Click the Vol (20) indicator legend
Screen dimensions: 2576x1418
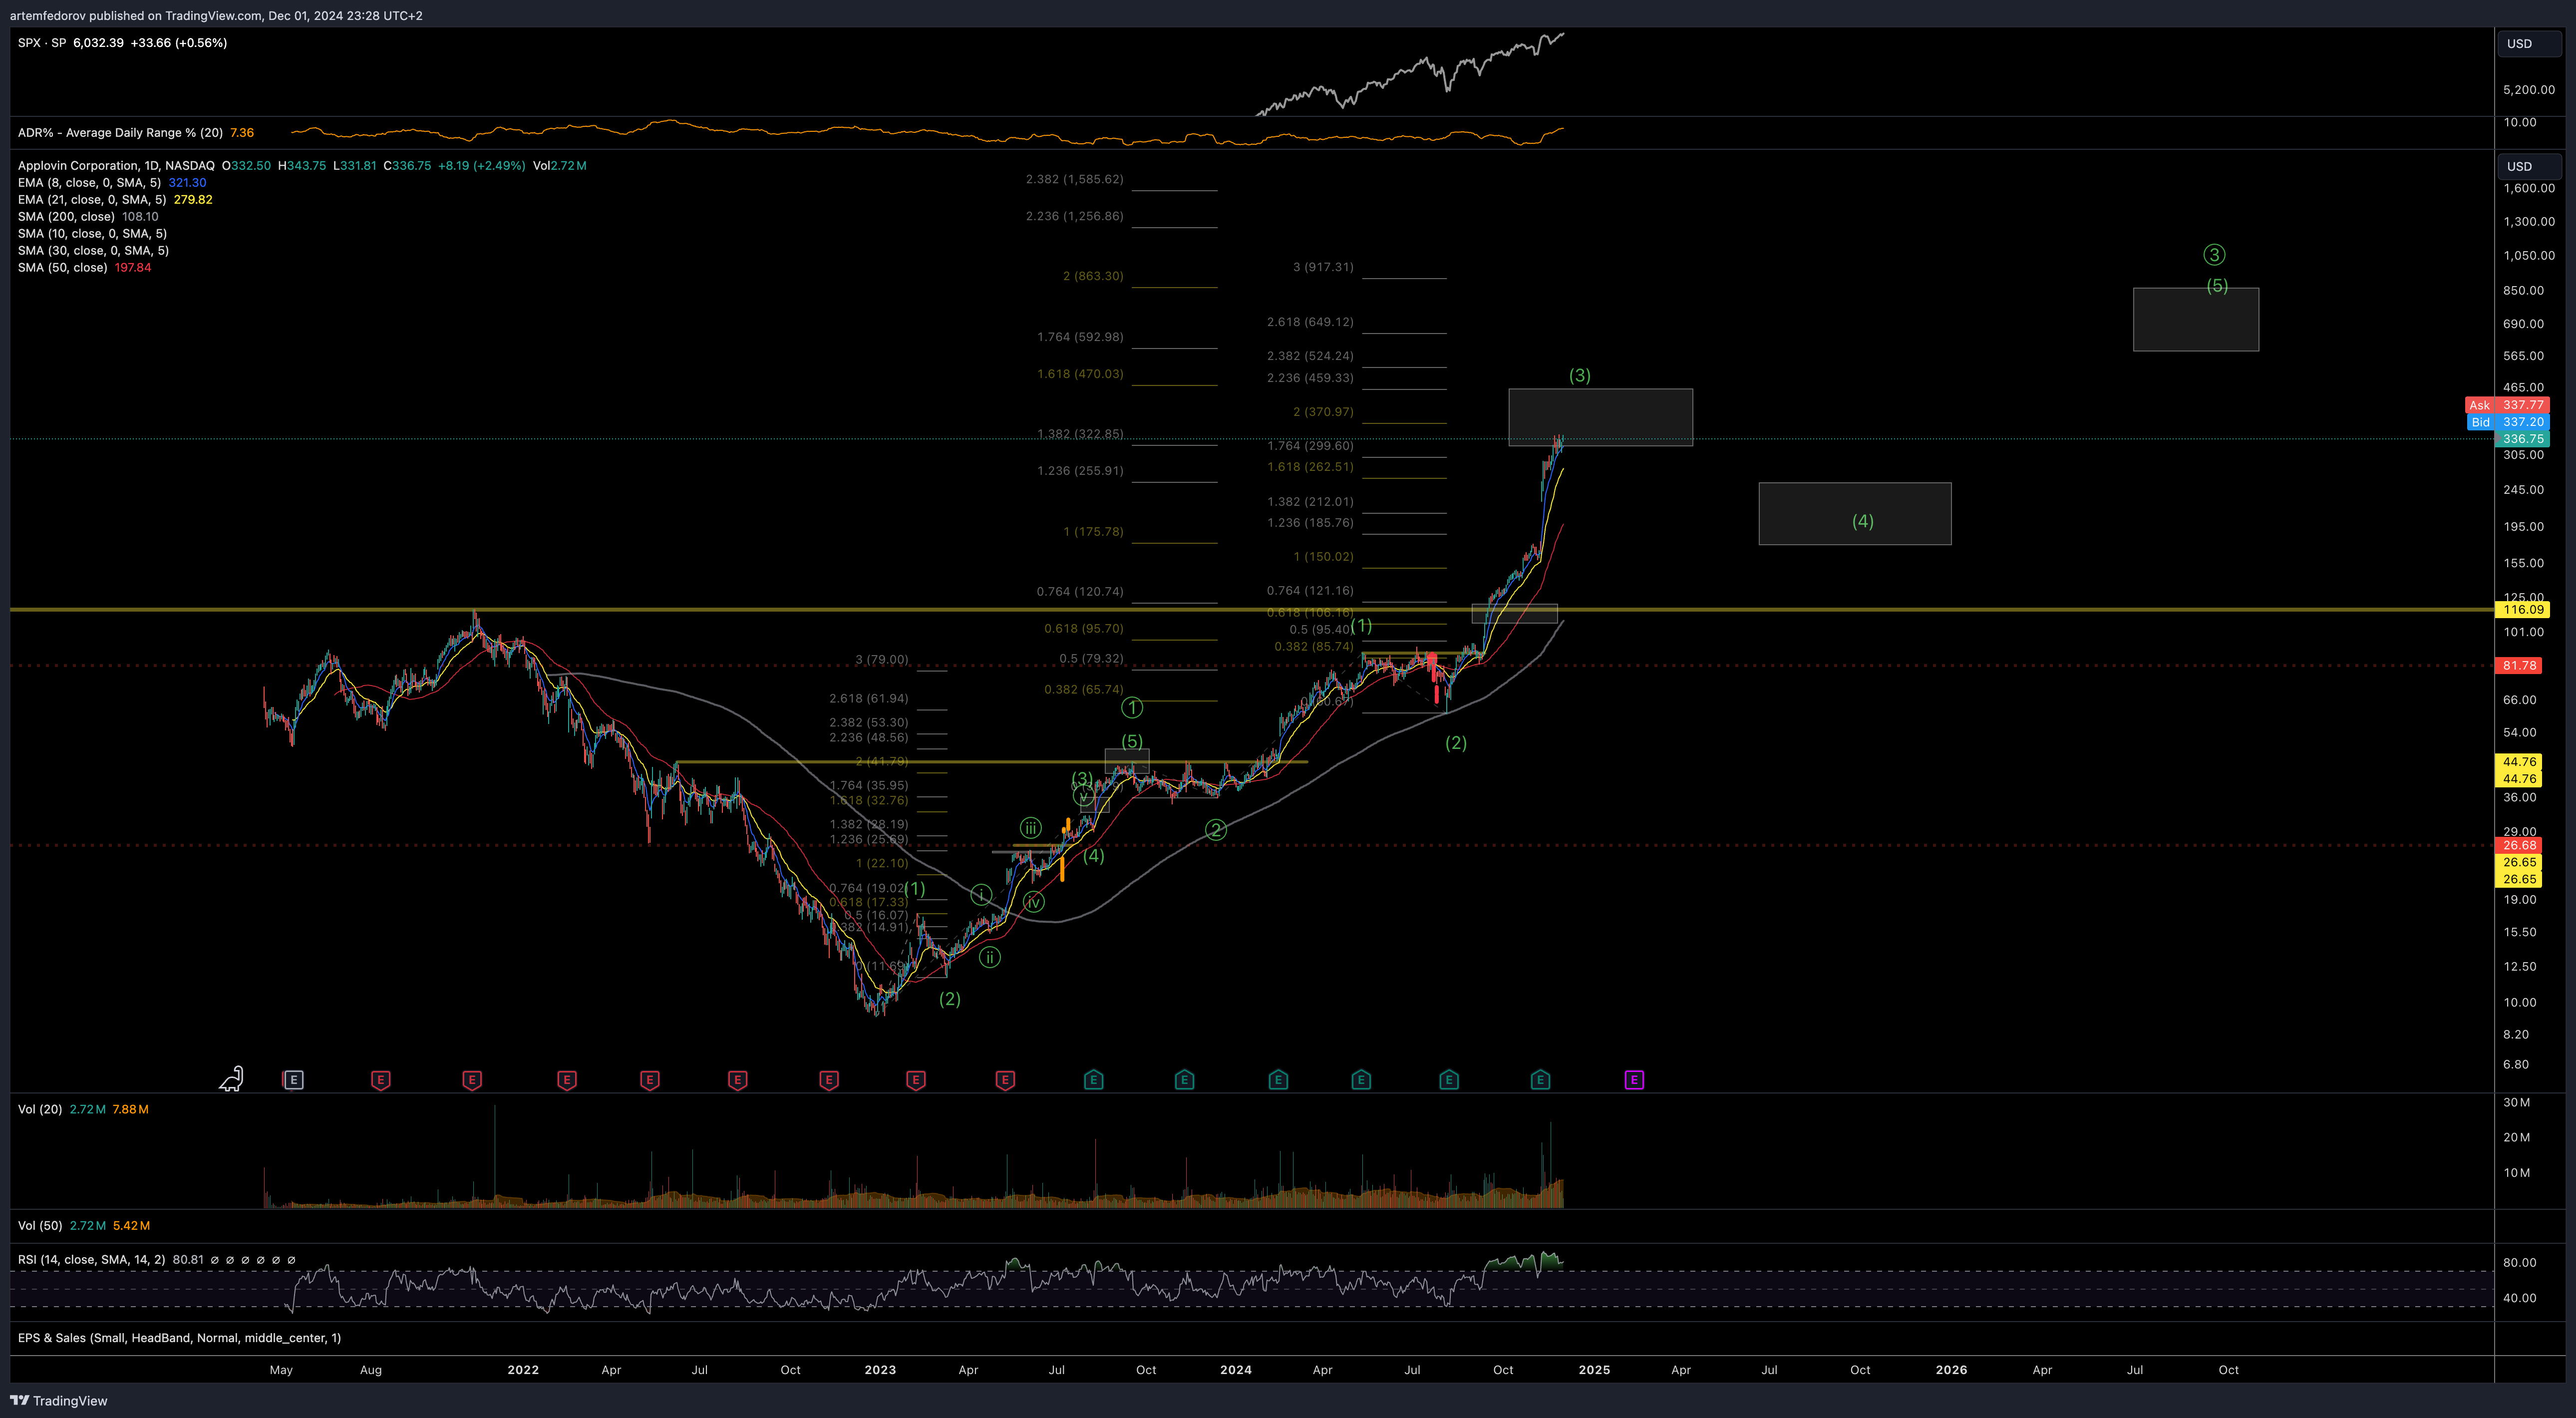tap(40, 1109)
